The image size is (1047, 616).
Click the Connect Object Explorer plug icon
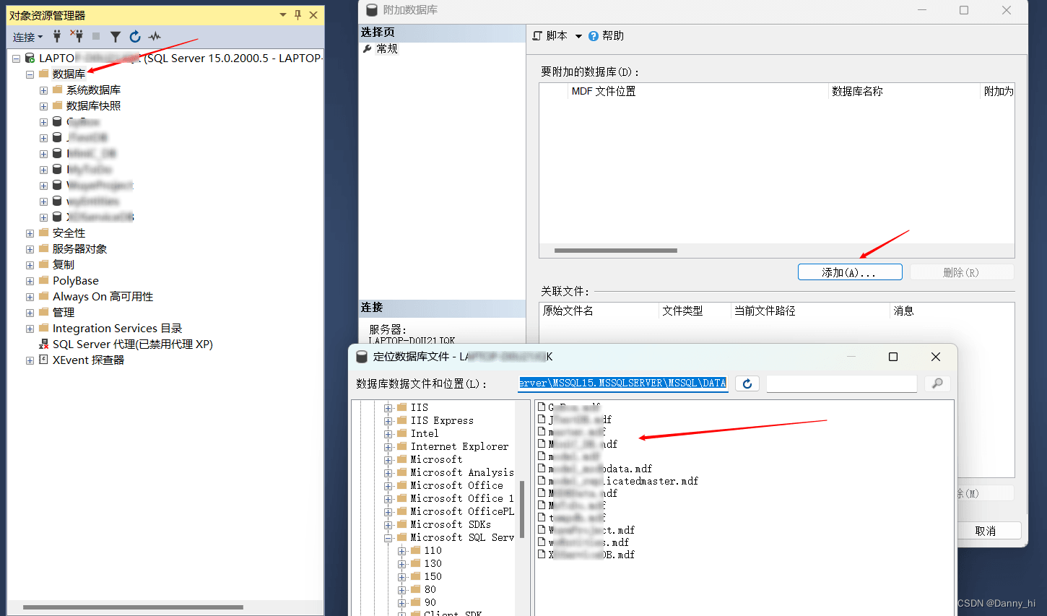click(57, 36)
